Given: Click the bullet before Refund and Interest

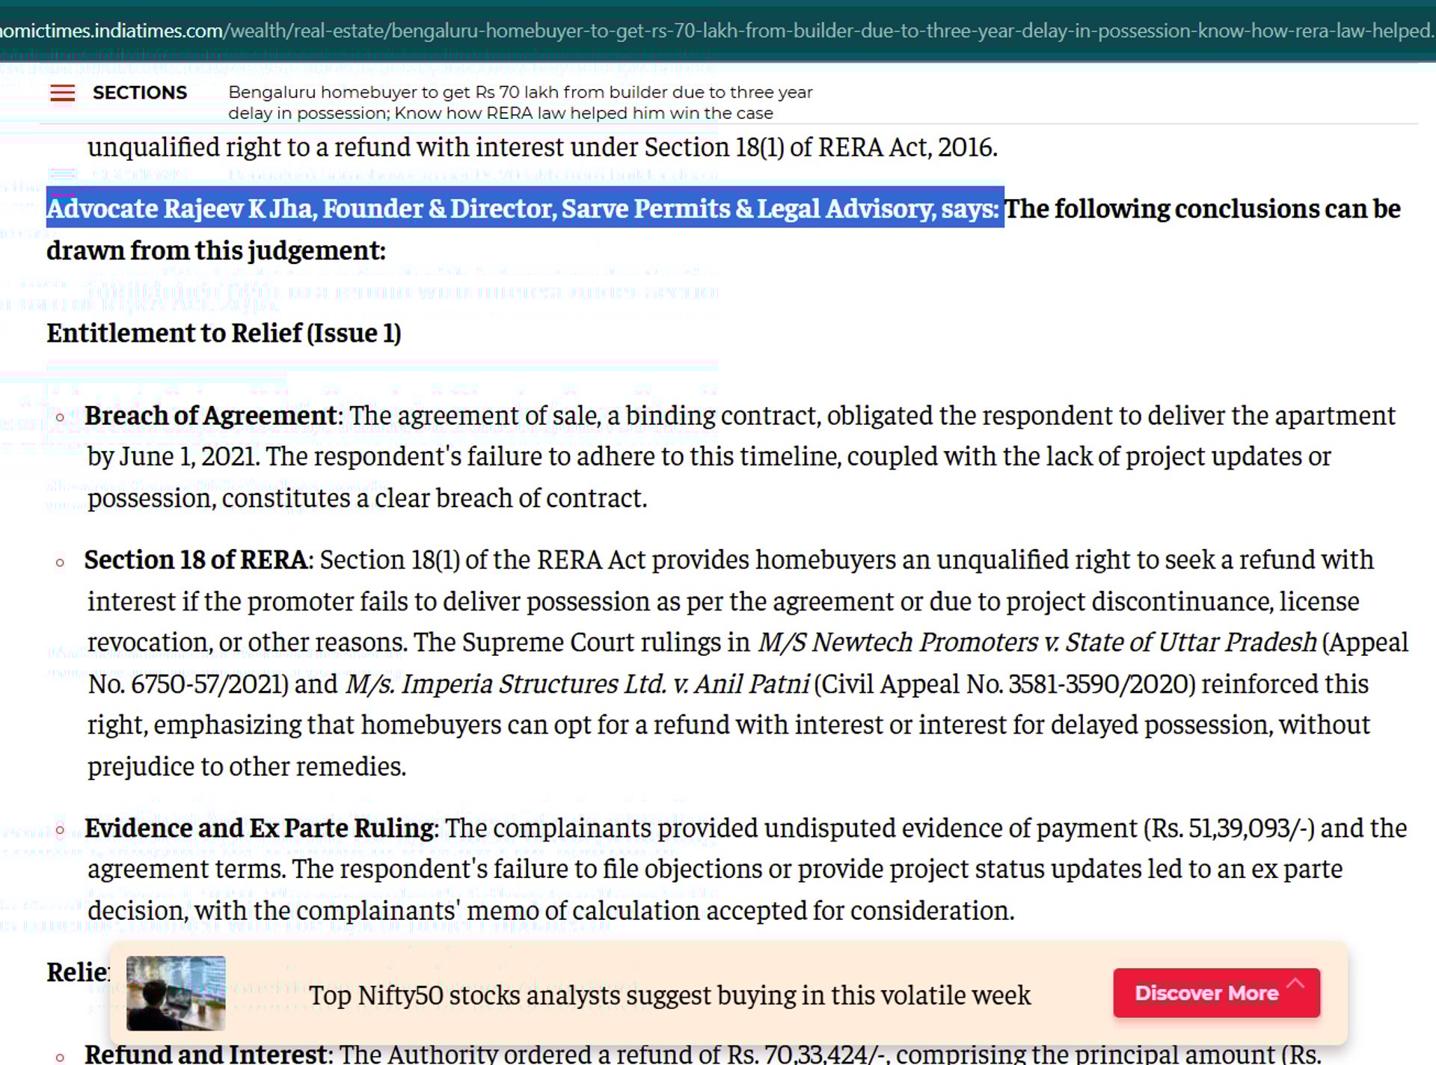Looking at the screenshot, I should point(61,1057).
